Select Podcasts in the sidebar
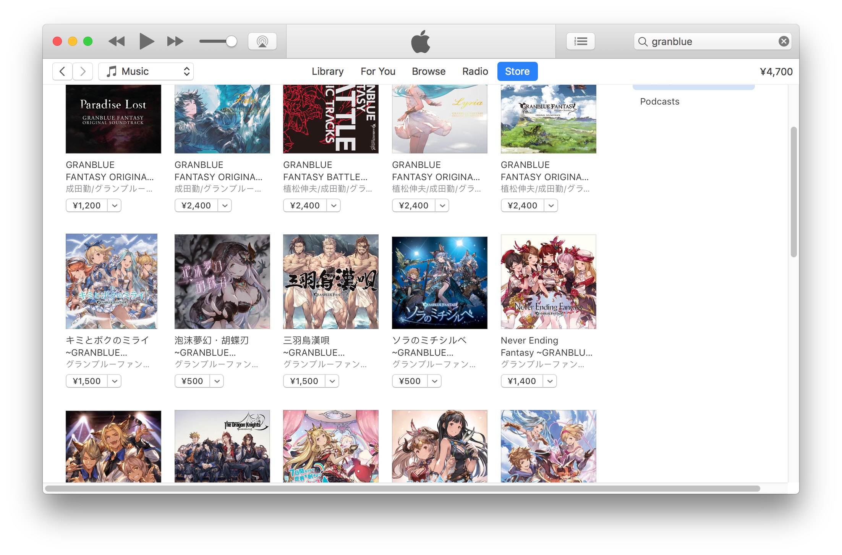 pyautogui.click(x=659, y=102)
